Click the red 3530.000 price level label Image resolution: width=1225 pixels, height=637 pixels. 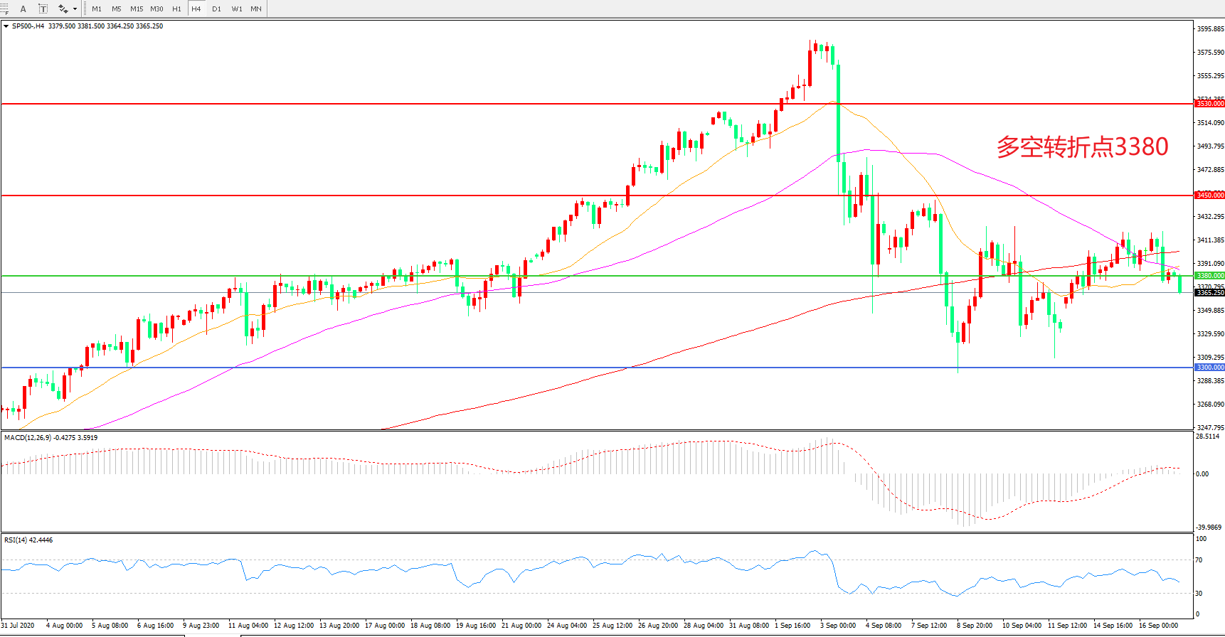tap(1209, 104)
